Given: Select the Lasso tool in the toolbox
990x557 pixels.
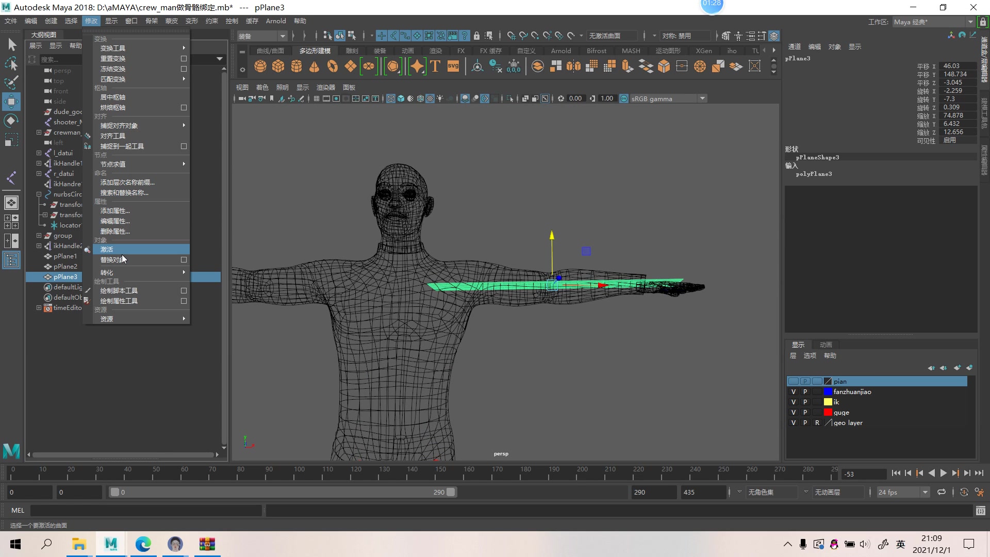Looking at the screenshot, I should point(11,64).
